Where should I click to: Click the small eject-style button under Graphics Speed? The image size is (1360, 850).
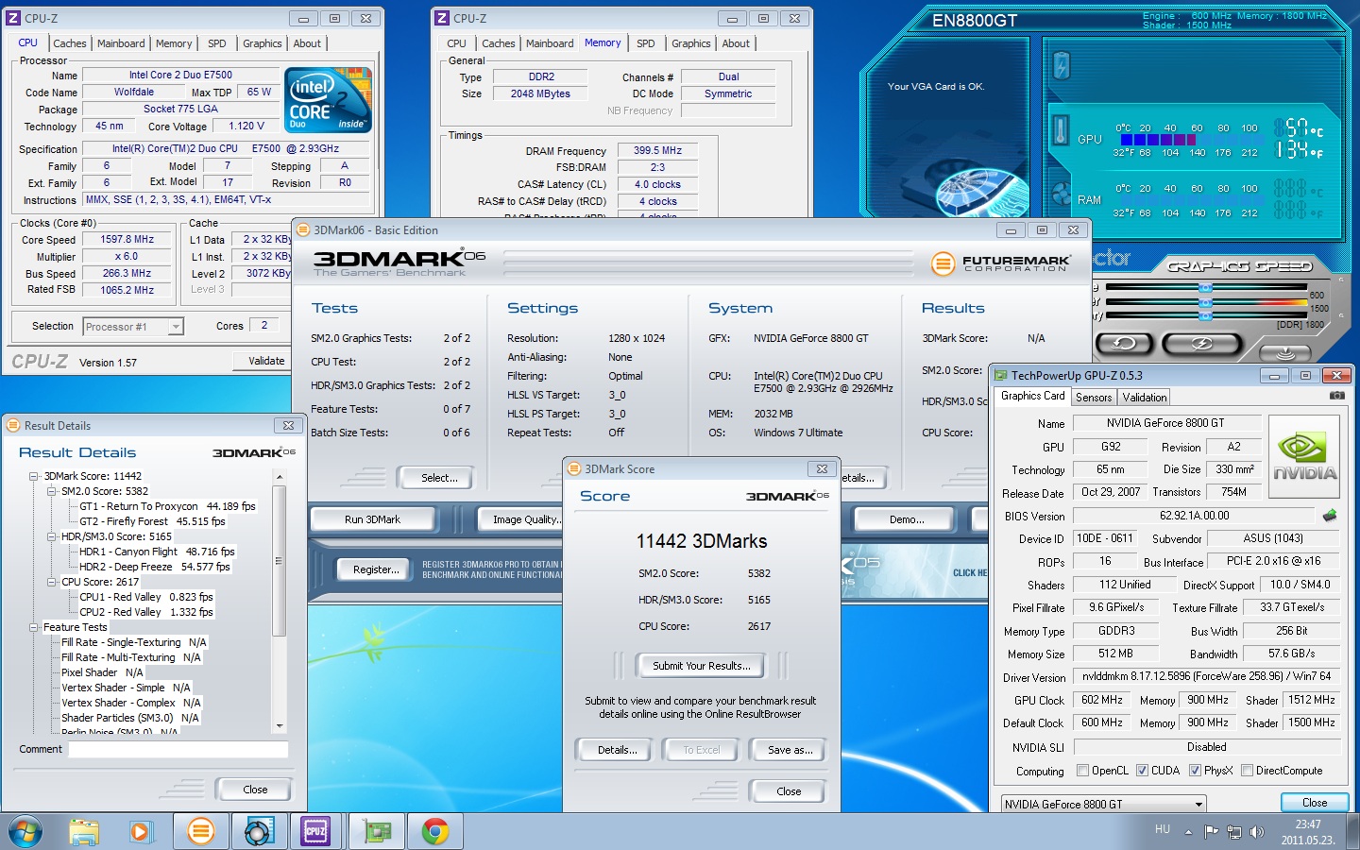click(x=1285, y=352)
